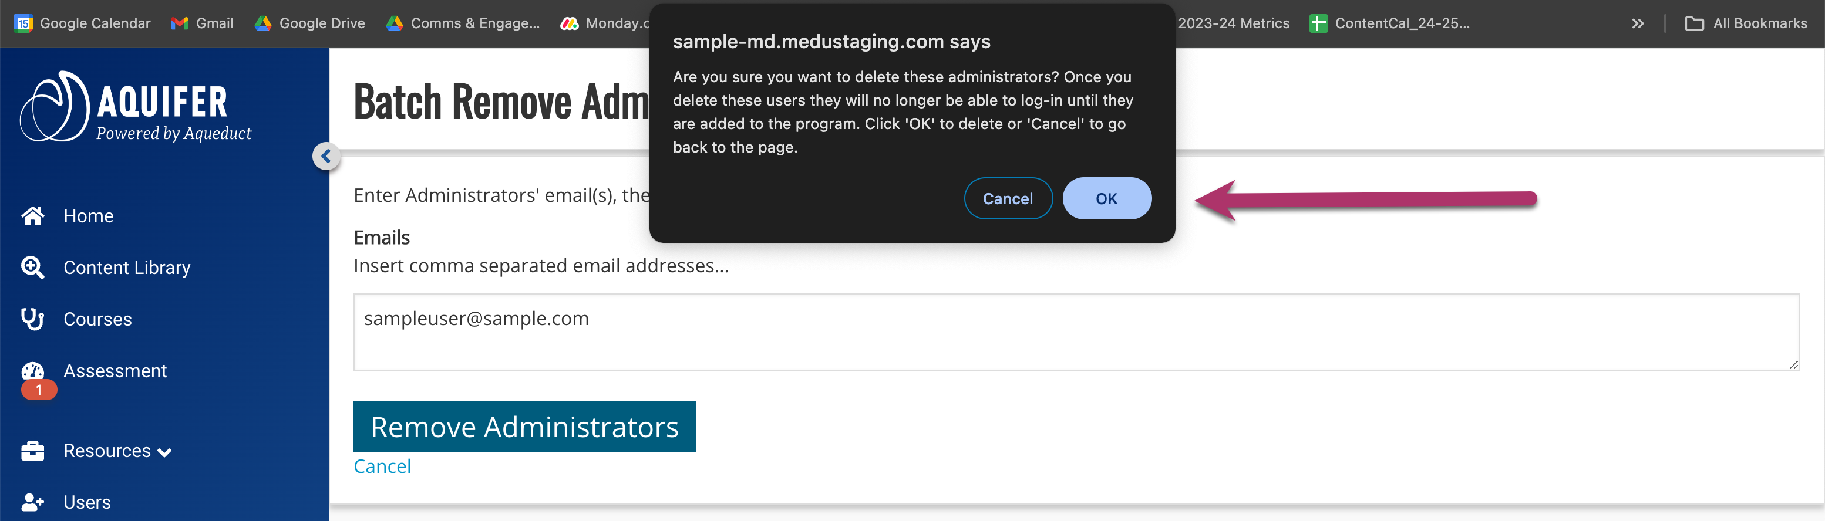The image size is (1825, 521).
Task: Go to the Courses menu item
Action: [97, 319]
